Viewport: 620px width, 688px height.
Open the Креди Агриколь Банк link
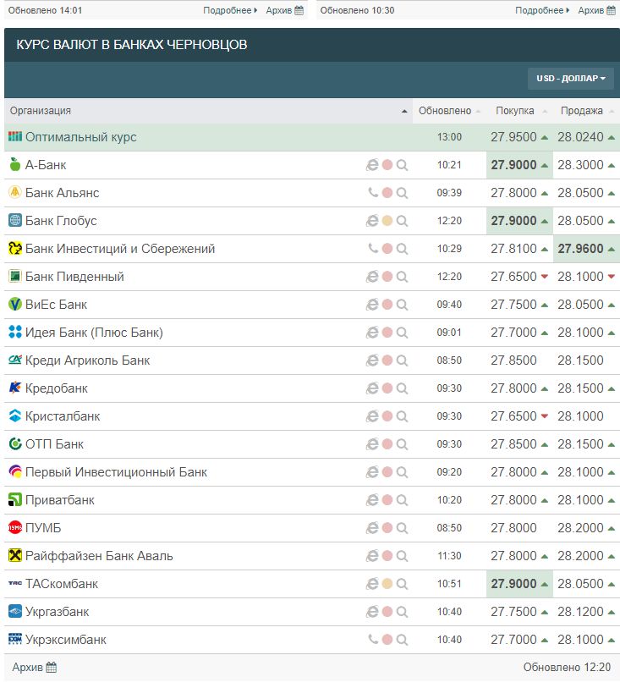[x=87, y=361]
